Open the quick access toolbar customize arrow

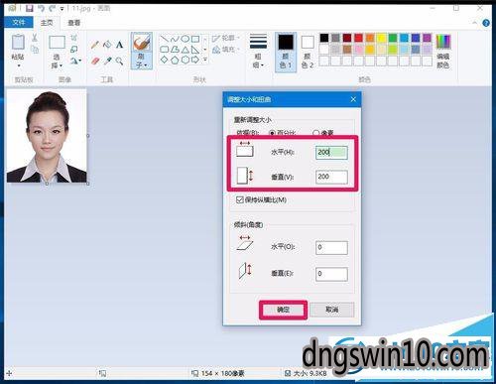(62, 9)
